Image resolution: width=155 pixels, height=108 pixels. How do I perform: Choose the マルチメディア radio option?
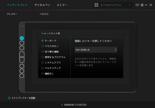[43, 68]
